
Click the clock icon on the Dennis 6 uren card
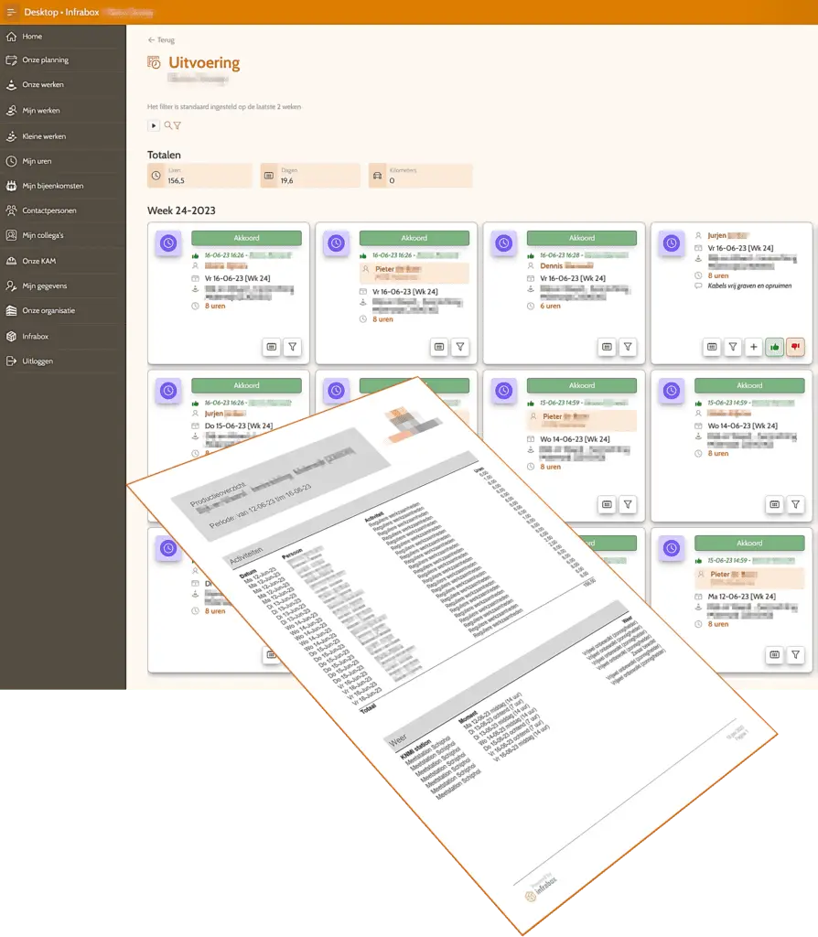[x=504, y=243]
